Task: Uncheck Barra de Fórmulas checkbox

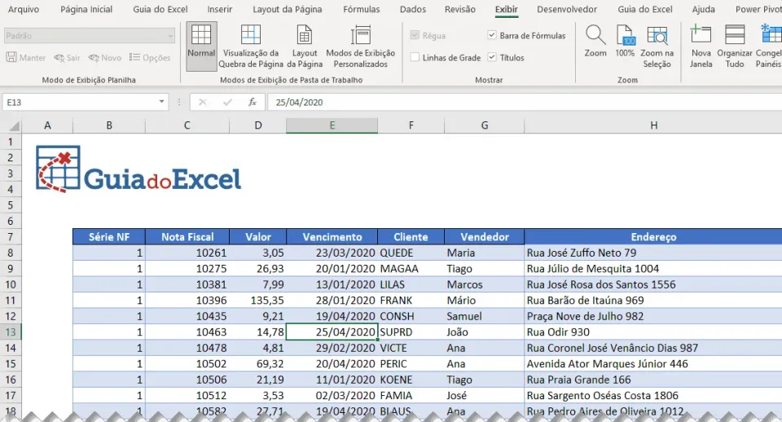Action: [492, 35]
